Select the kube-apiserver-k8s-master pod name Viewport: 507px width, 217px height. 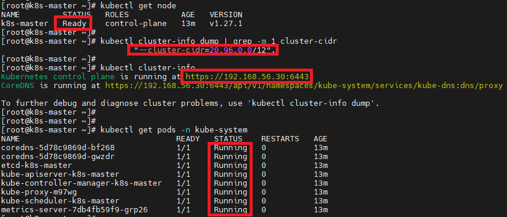60,174
